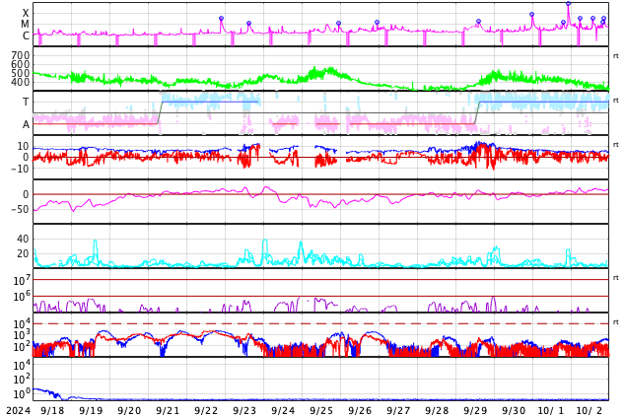This screenshot has width=625, height=418.
Task: Click the flare marker late on 9/26
Action: tap(378, 23)
